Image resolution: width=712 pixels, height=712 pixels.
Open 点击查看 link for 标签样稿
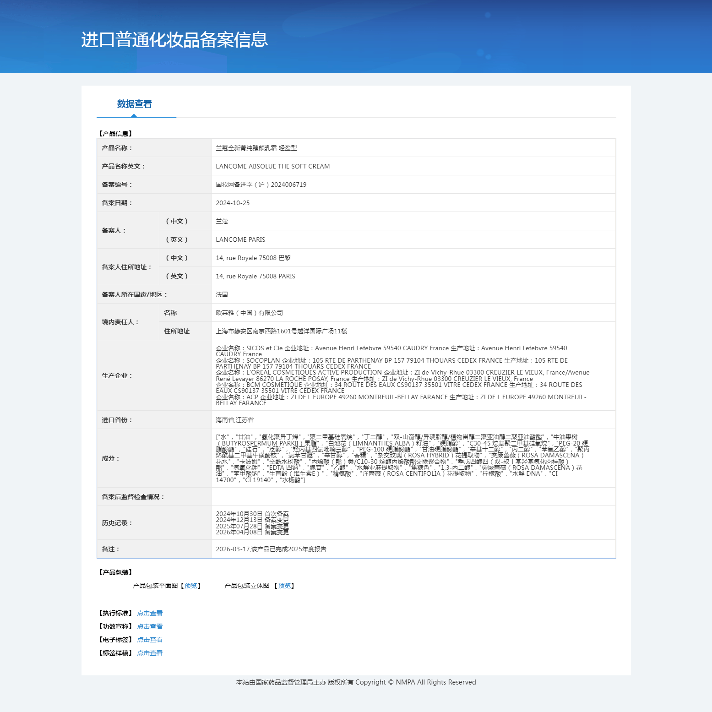[x=150, y=653]
